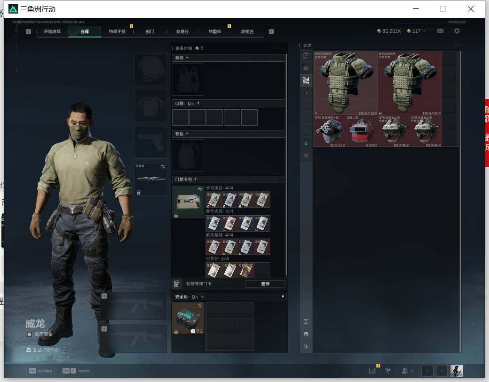The height and width of the screenshot is (382, 489).
Task: Click the 快捷管理门卡 card icon
Action: point(176,284)
